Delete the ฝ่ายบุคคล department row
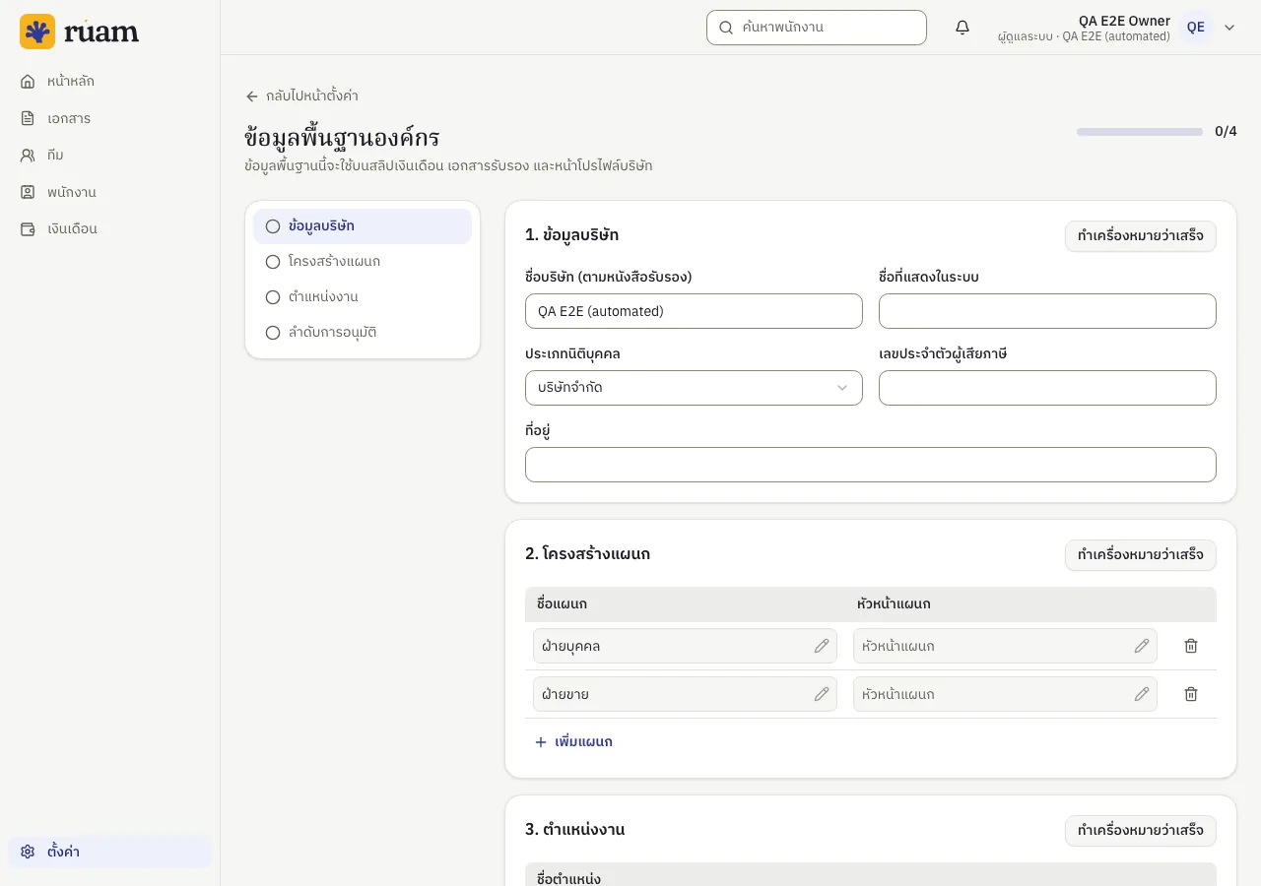The image size is (1261, 886). [x=1191, y=646]
